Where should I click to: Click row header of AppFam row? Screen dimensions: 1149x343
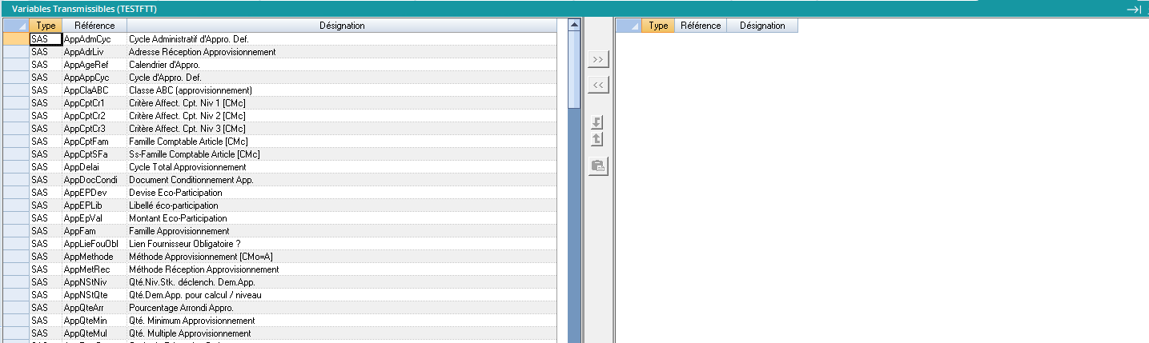coord(16,231)
